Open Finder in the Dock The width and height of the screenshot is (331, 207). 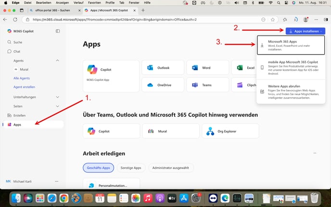point(16,198)
